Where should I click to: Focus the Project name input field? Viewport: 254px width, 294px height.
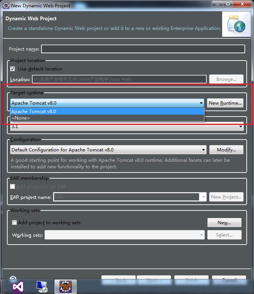point(143,49)
